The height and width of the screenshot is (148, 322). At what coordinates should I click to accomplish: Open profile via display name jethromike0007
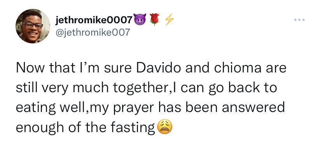pyautogui.click(x=94, y=20)
